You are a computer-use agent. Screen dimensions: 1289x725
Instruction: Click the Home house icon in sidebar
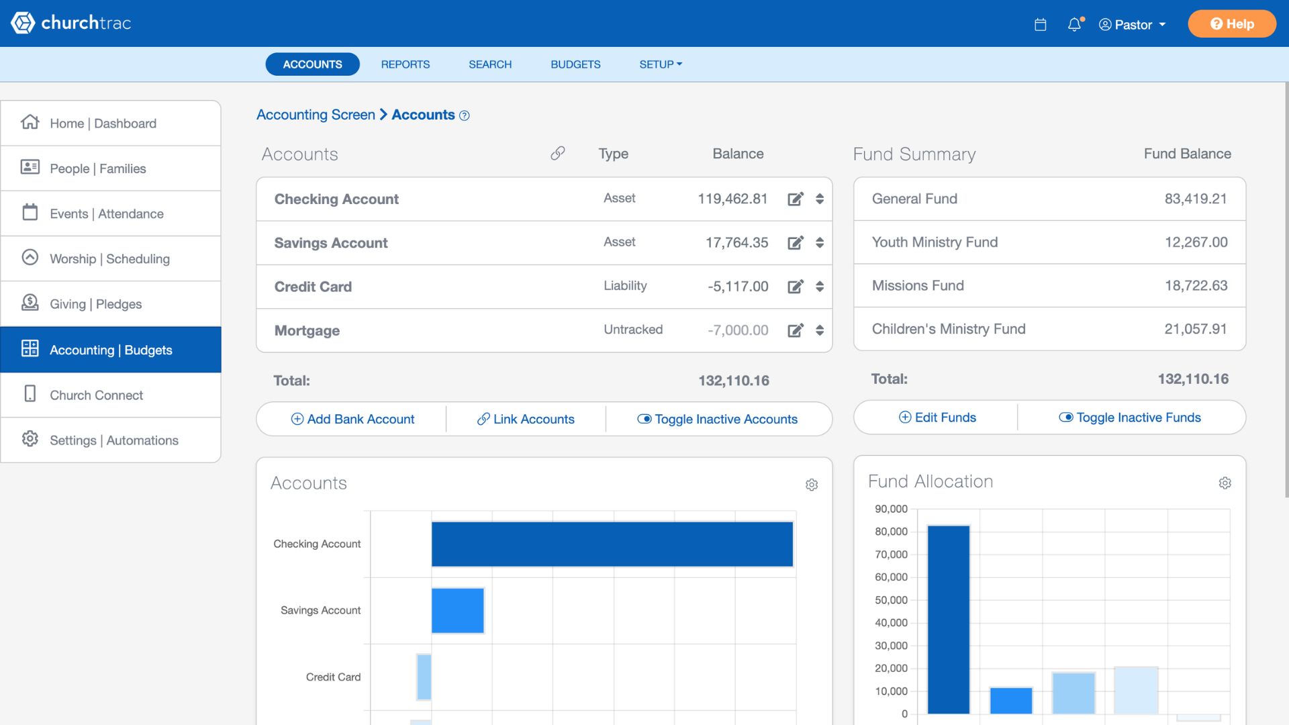click(x=30, y=122)
